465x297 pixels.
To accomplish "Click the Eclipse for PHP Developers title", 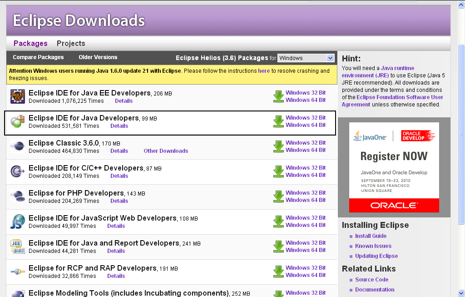I will point(76,193).
